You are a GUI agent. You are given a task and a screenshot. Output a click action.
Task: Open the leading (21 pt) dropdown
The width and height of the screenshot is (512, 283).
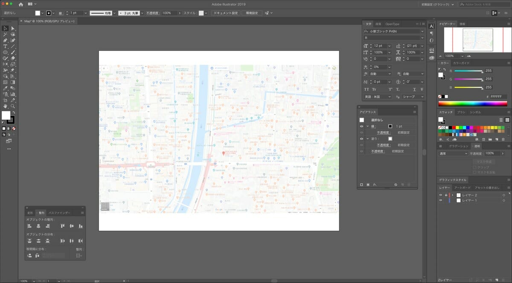point(422,46)
